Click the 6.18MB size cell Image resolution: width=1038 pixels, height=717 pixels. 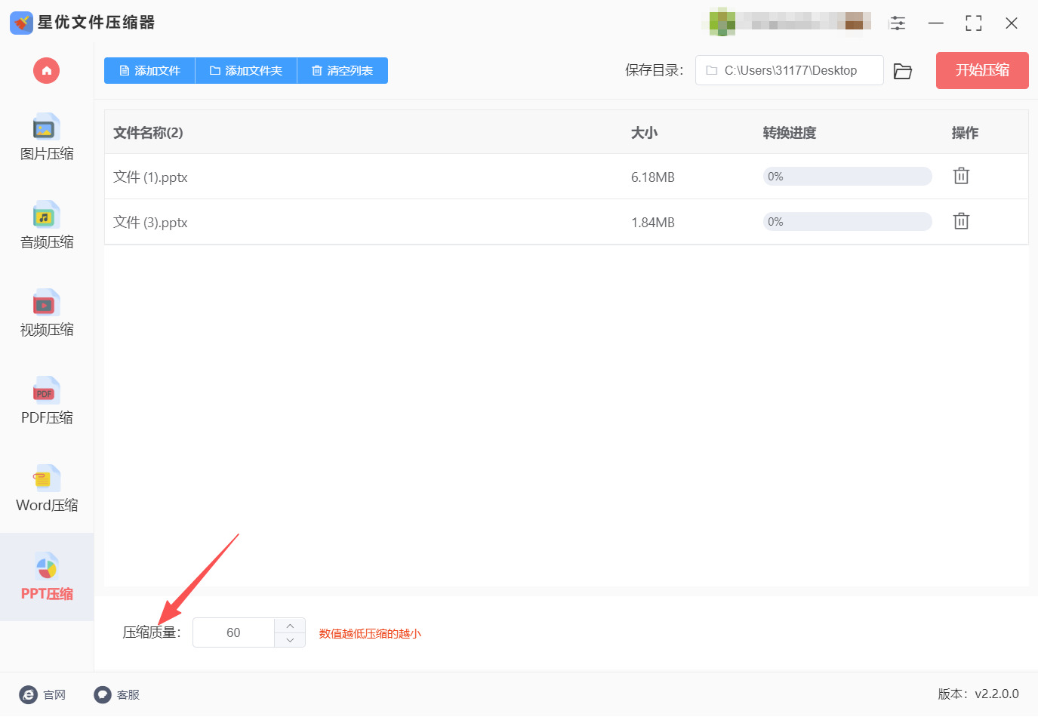[653, 177]
